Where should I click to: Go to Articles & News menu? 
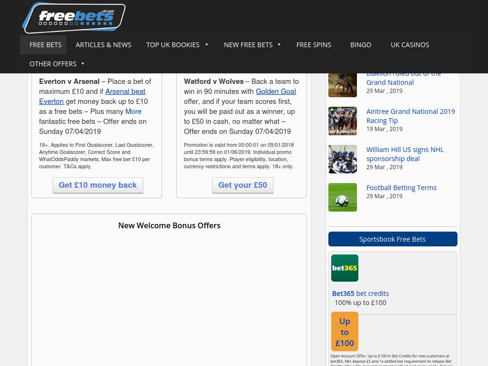click(103, 45)
